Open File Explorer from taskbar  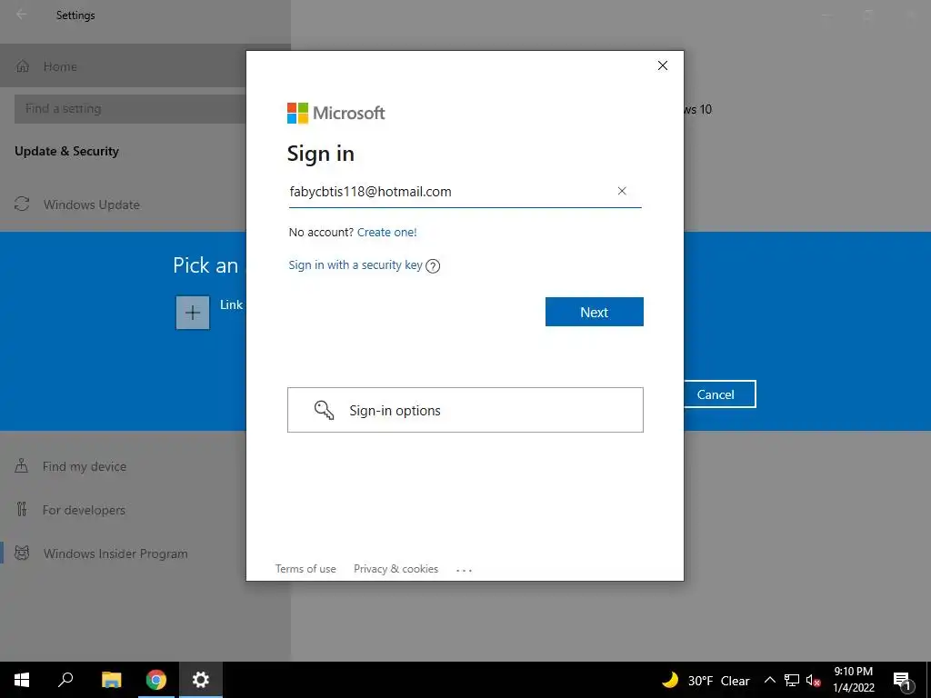point(111,680)
